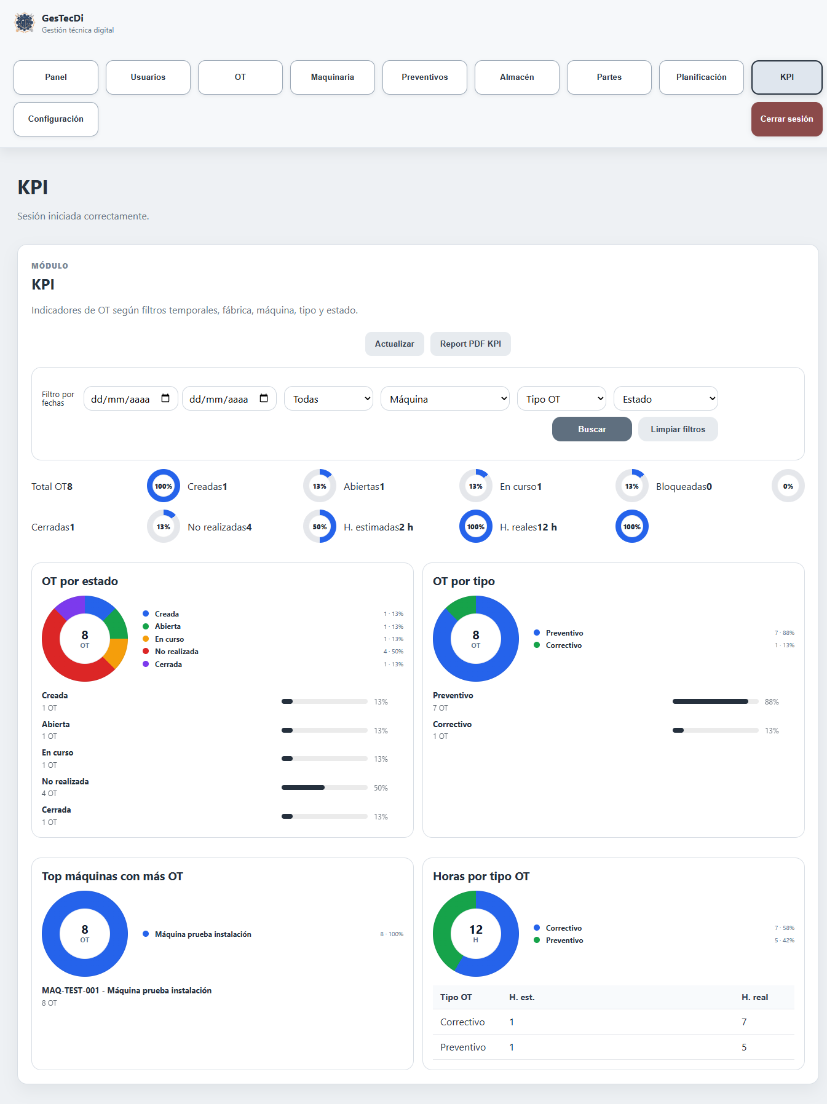Click the No realizada 50% progress bar
The width and height of the screenshot is (827, 1104).
click(325, 787)
